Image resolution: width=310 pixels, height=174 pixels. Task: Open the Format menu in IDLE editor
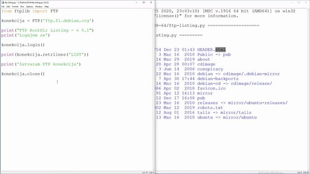point(15,6)
